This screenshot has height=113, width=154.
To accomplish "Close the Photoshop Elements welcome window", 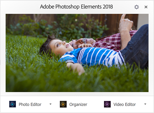I will (146, 7).
